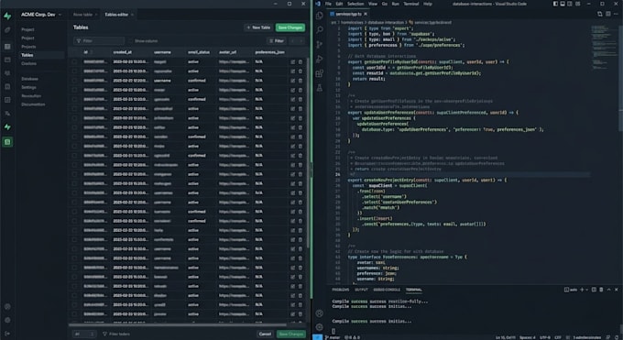Maximize terminal panel with chevron icon

(x=608, y=290)
